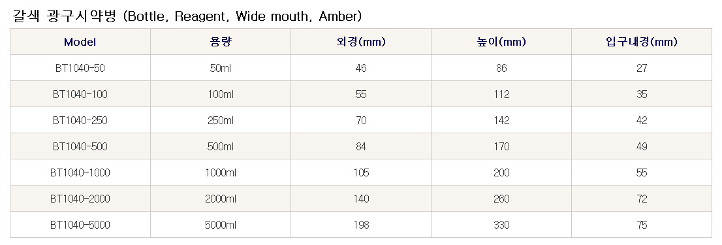This screenshot has width=722, height=245.
Task: Click the 높이(mm) column header
Action: click(501, 42)
